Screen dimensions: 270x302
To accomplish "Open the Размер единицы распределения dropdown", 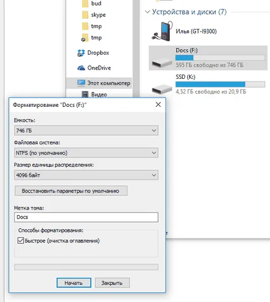I will click(x=86, y=175).
